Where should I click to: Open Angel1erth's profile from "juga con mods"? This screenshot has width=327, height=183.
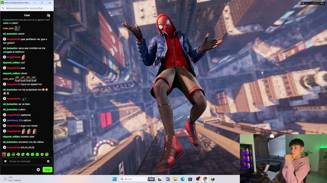(13, 126)
